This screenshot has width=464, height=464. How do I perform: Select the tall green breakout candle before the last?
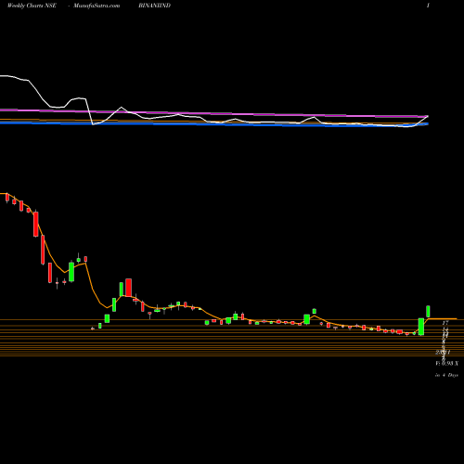[x=421, y=327]
